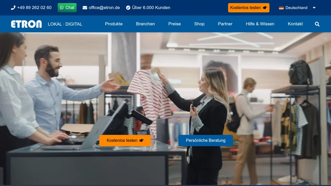Screen dimensions: 331x186
Task: Open the Preise menu item
Action: (175, 24)
